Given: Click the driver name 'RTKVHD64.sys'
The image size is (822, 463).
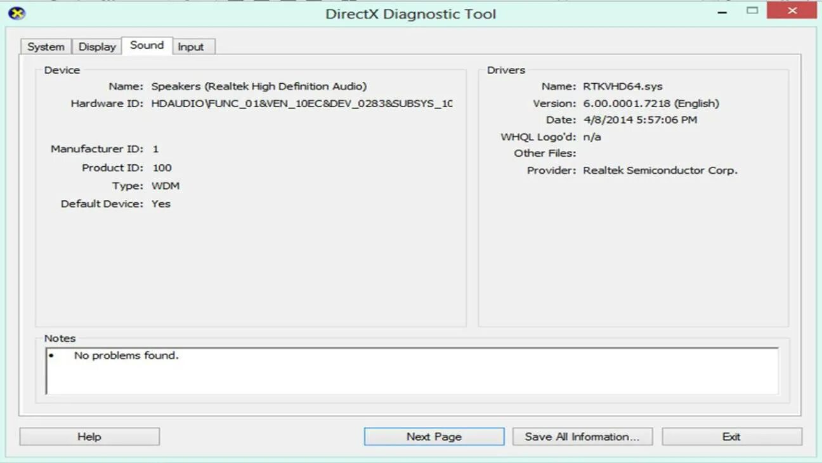Looking at the screenshot, I should (623, 86).
